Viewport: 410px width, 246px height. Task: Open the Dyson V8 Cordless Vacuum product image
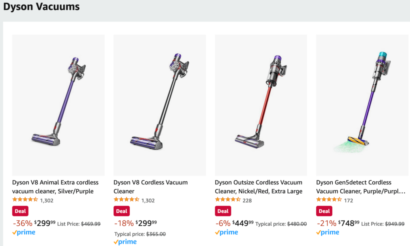(159, 105)
